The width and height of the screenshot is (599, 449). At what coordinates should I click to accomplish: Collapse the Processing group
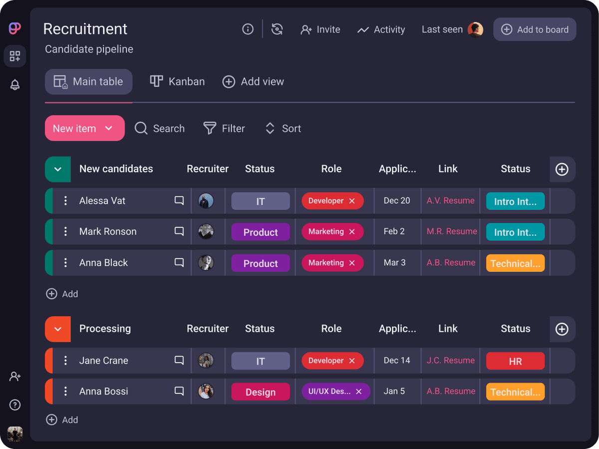[x=58, y=329]
